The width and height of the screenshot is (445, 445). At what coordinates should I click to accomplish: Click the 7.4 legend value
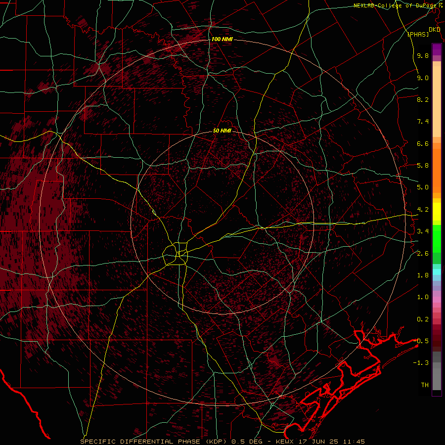(x=423, y=122)
